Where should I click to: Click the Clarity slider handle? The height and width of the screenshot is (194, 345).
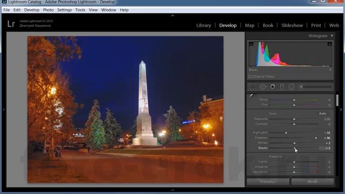tap(294, 162)
